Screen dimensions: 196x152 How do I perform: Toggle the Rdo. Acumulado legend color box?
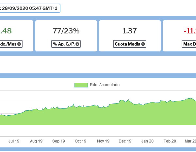(x=81, y=85)
